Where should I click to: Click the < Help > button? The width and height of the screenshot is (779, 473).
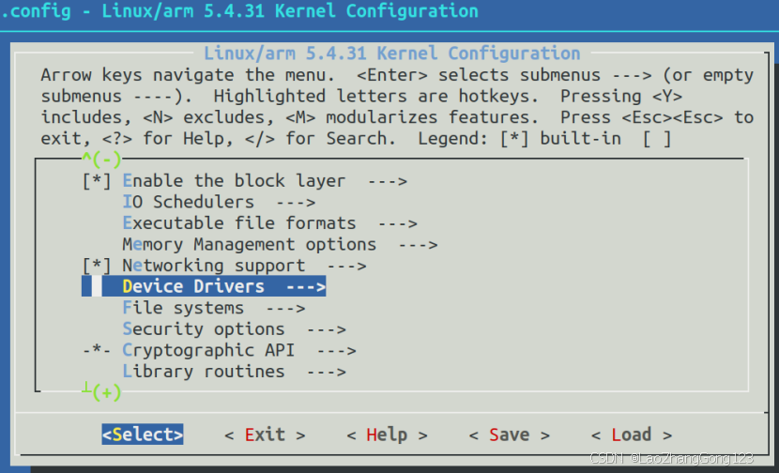pos(387,435)
